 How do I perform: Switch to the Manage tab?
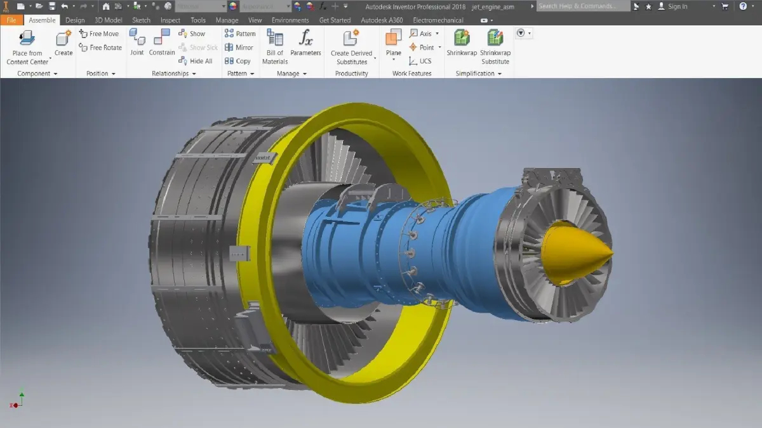click(x=227, y=20)
